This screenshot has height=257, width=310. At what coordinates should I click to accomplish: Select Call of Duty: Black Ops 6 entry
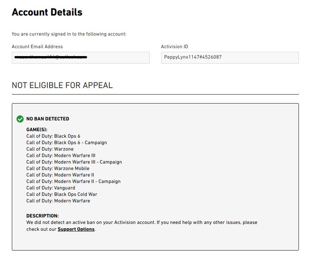(x=53, y=136)
